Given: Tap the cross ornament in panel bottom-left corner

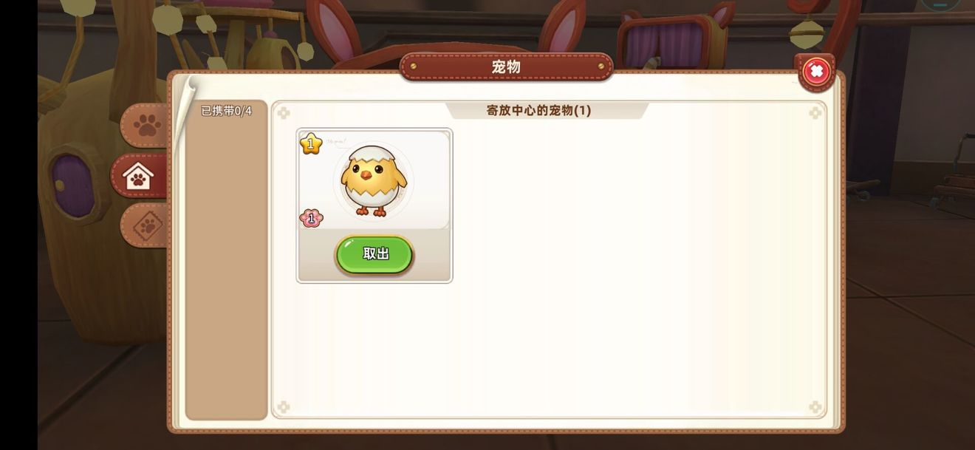Looking at the screenshot, I should pos(283,407).
